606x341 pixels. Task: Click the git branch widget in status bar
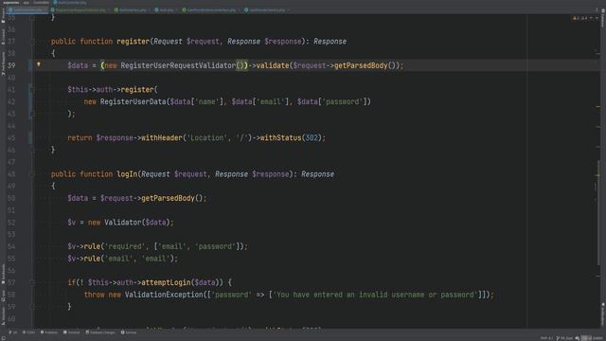564,338
